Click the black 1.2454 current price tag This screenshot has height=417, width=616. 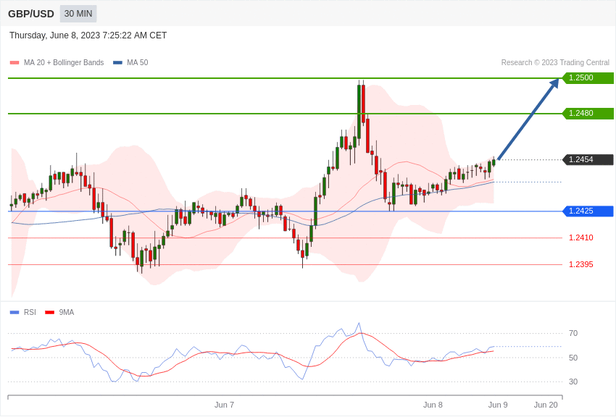(x=588, y=160)
